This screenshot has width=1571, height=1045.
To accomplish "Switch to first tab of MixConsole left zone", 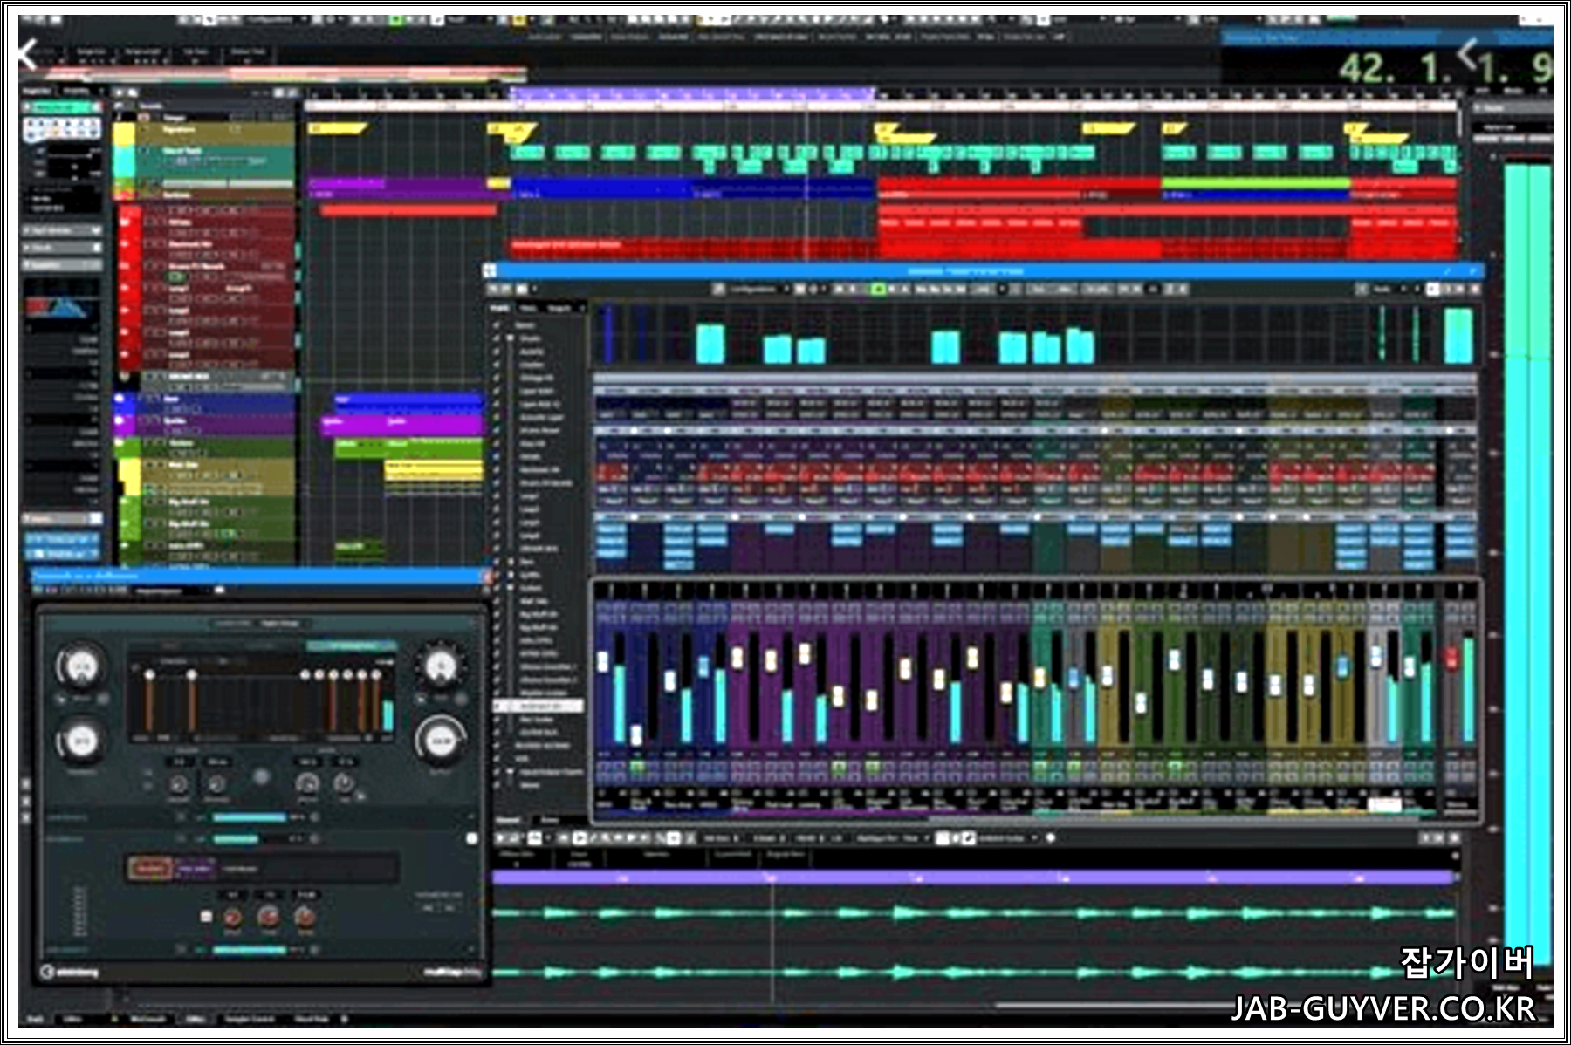I will [x=500, y=308].
